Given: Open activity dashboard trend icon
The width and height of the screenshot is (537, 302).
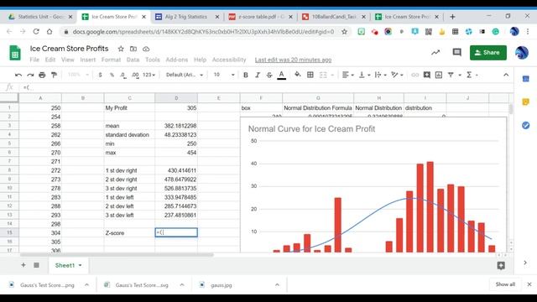Looking at the screenshot, I should (435, 52).
